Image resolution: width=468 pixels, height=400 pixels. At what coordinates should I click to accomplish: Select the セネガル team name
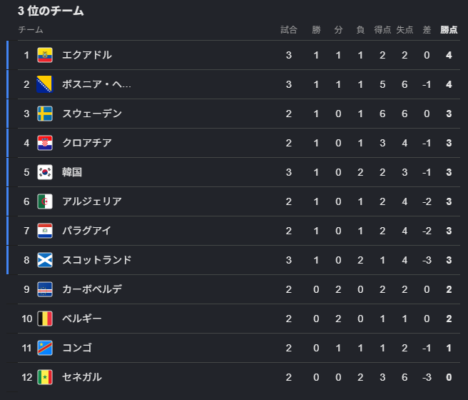(x=82, y=377)
